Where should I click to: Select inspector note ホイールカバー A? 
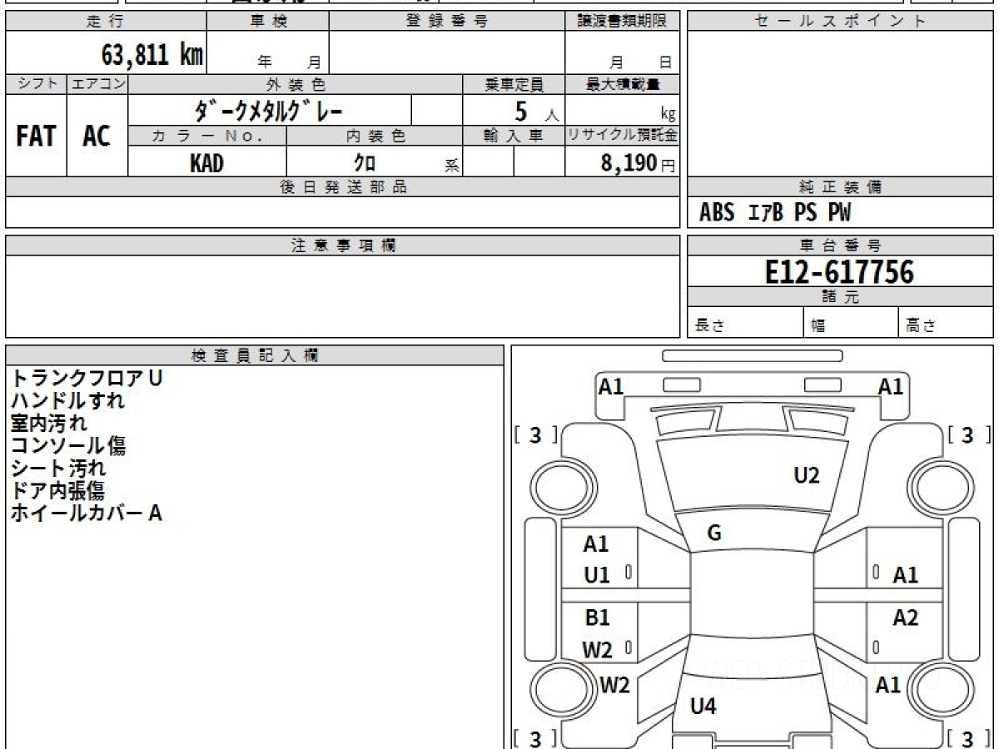86,513
